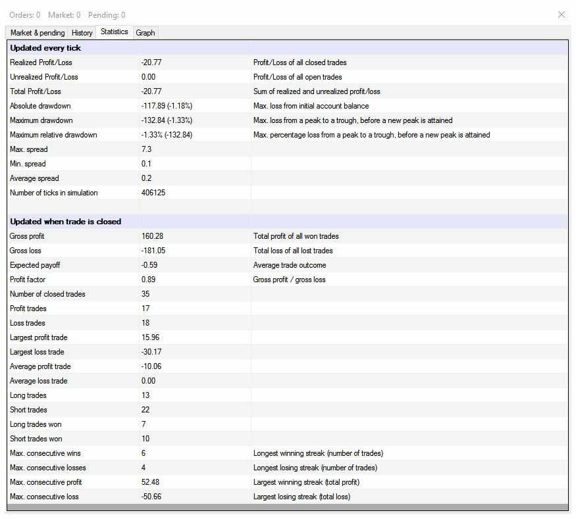Image resolution: width=576 pixels, height=519 pixels.
Task: Select the Gross loss value -181.05
Action: (x=153, y=251)
